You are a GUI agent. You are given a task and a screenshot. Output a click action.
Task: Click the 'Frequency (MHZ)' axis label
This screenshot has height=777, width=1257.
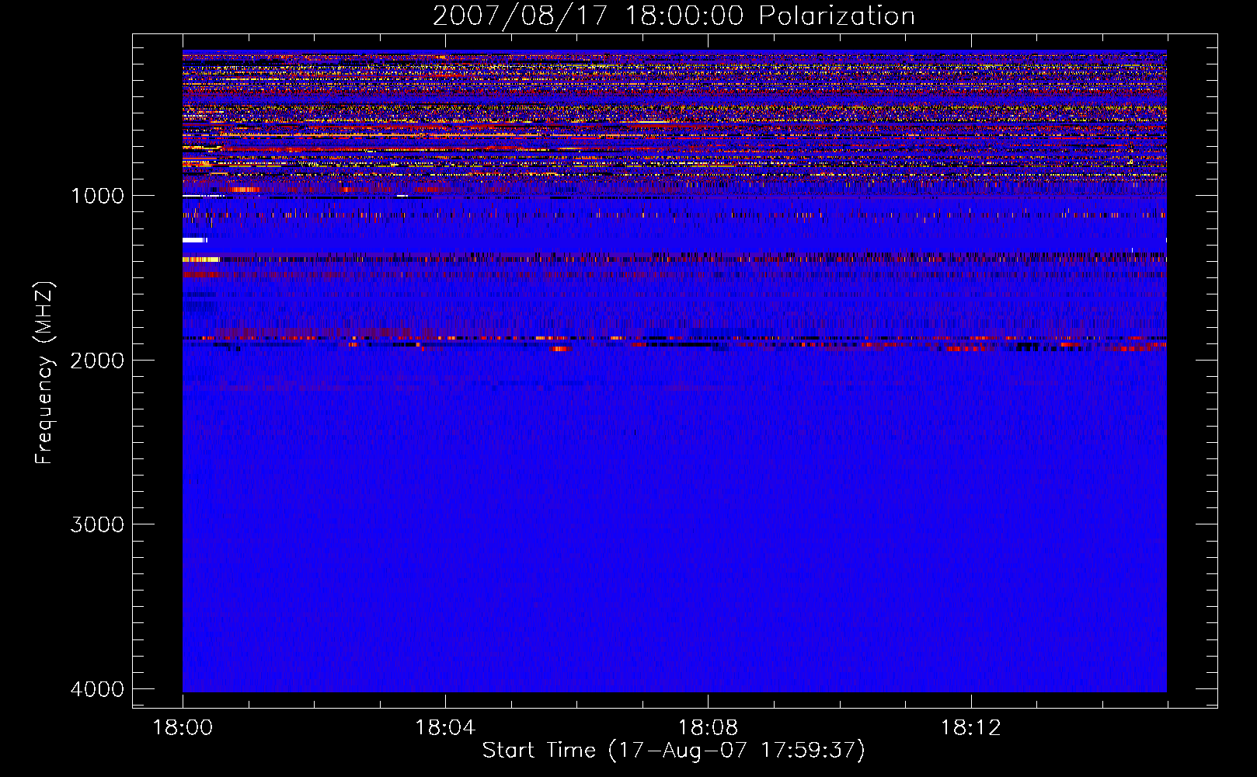tap(44, 373)
